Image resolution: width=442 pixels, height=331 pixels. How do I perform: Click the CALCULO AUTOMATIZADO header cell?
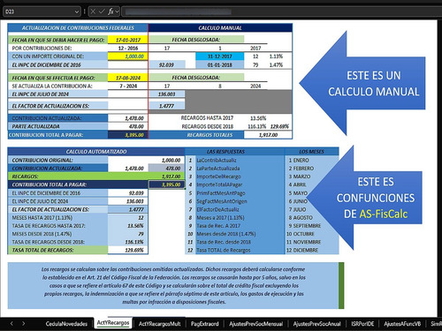[x=96, y=152]
